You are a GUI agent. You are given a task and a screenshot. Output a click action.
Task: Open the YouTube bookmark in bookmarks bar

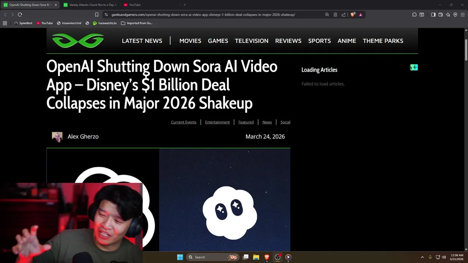tap(45, 23)
